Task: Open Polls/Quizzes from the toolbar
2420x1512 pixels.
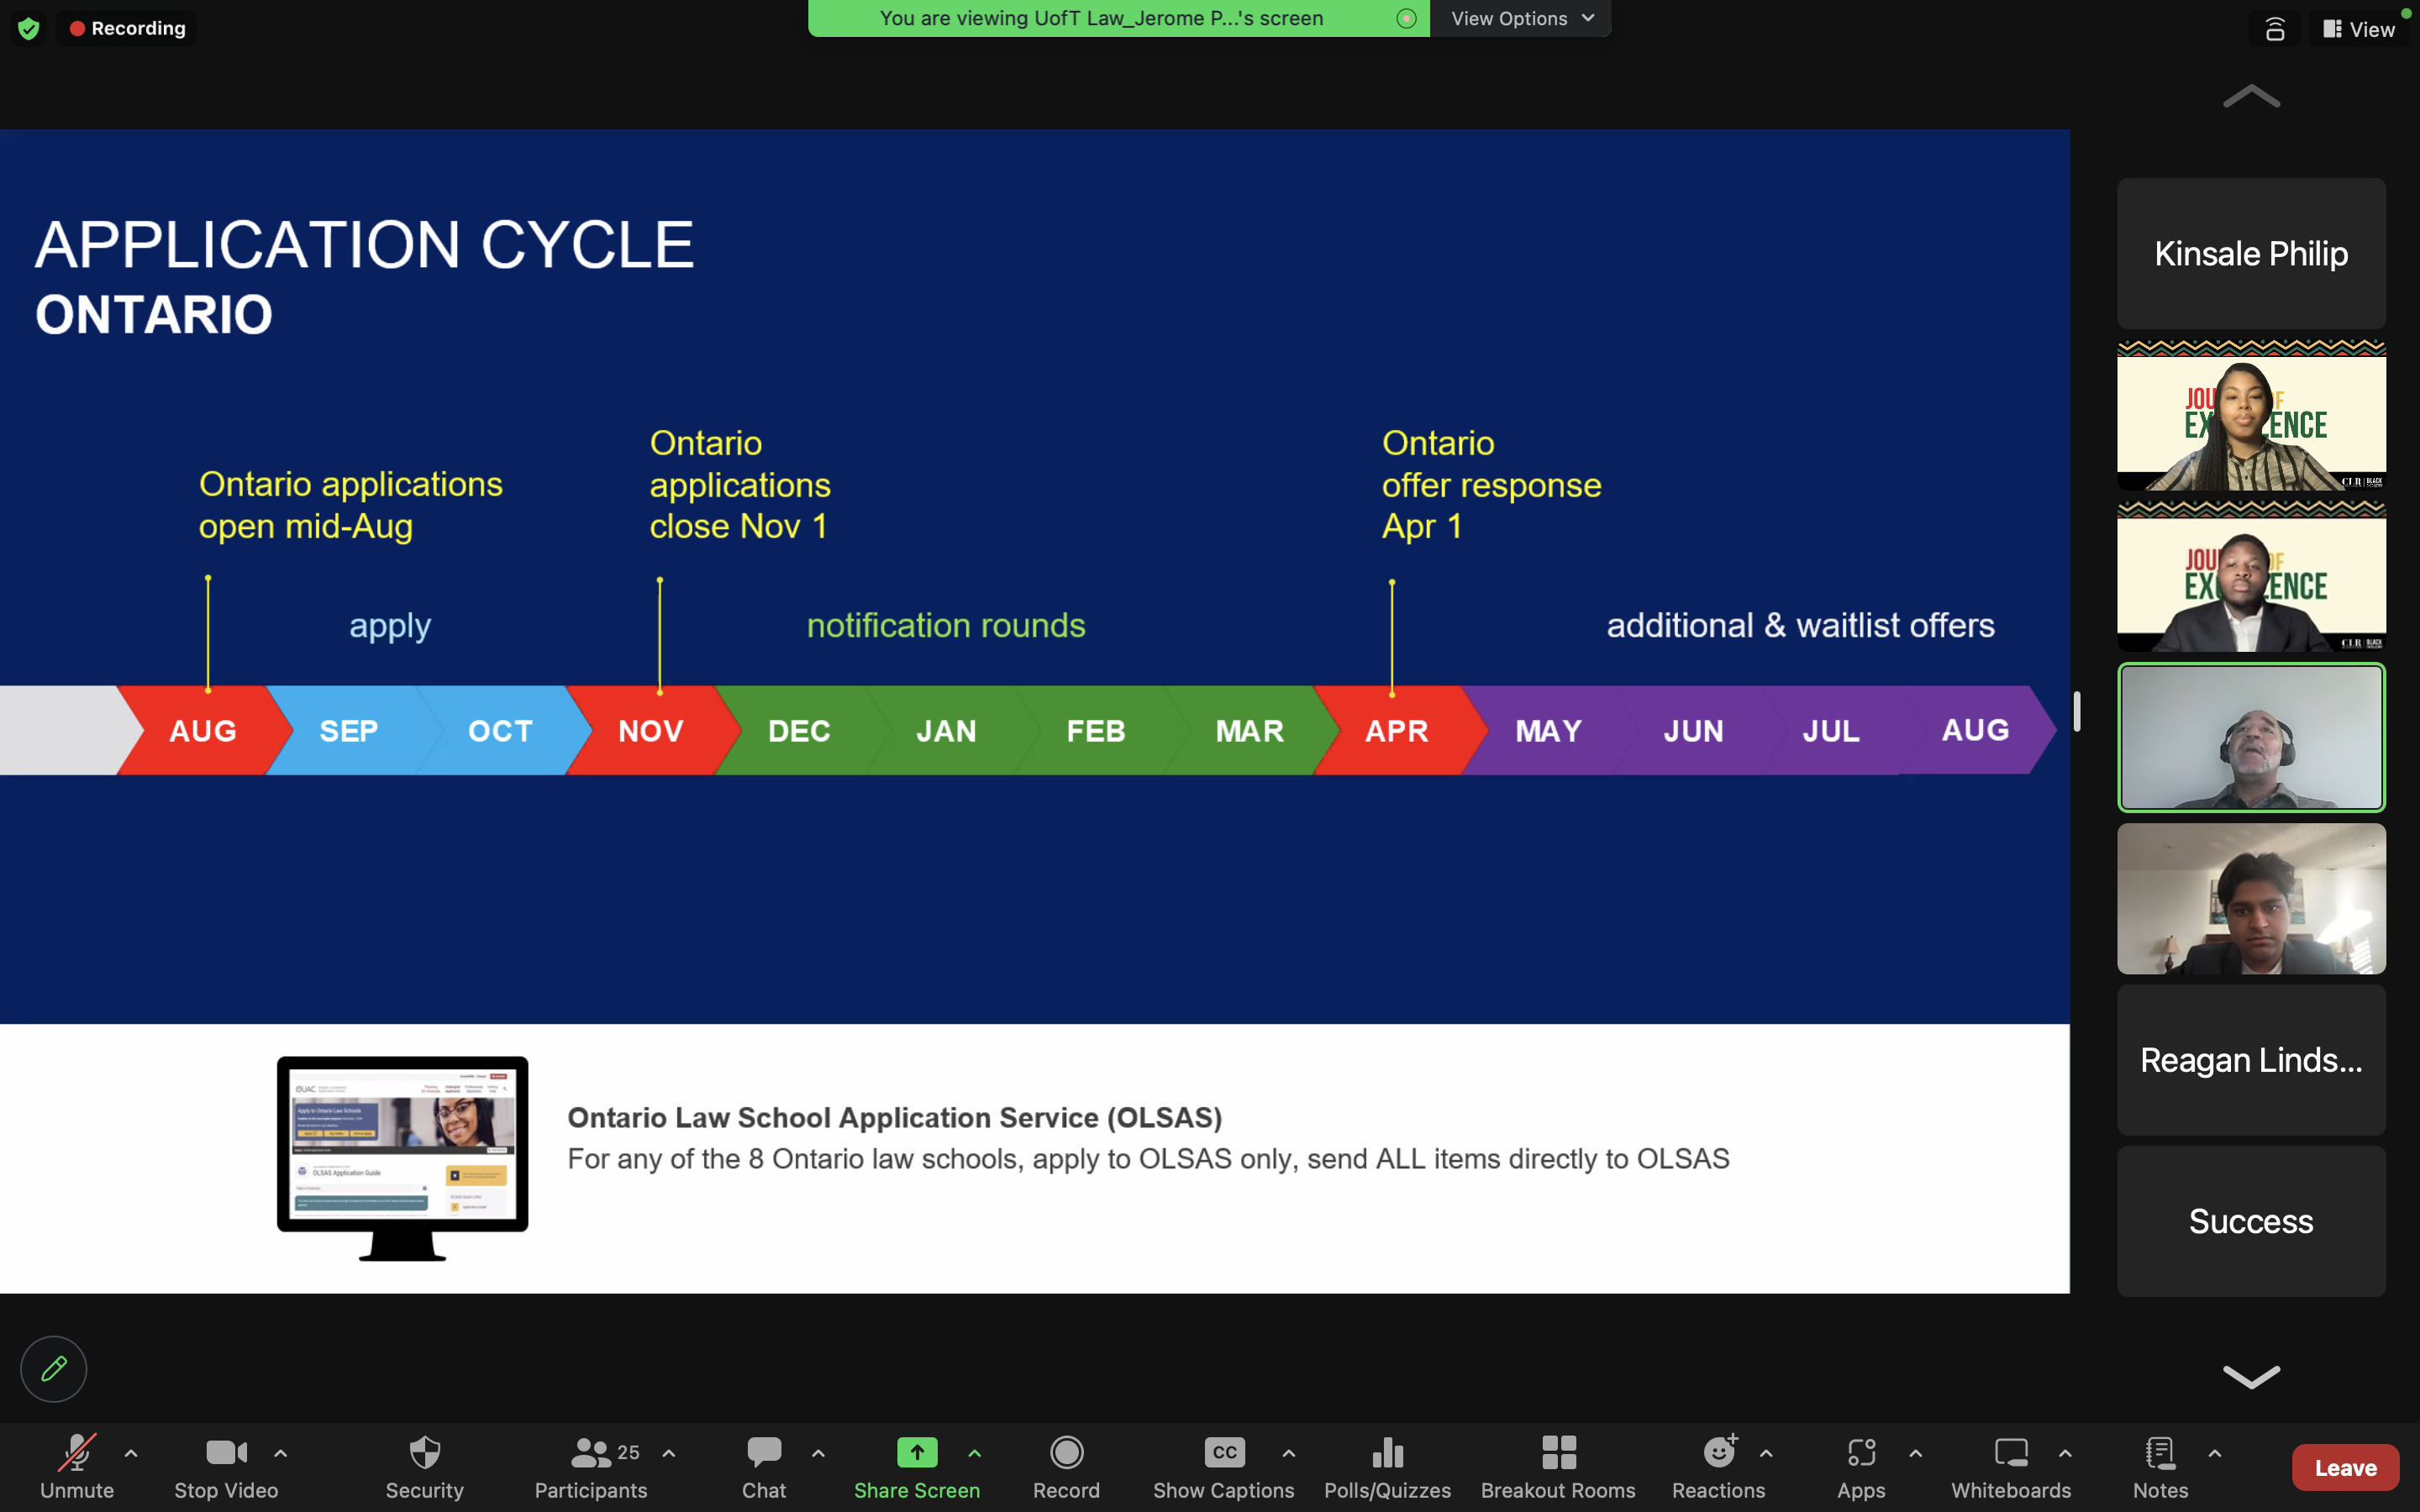Action: coord(1387,1466)
